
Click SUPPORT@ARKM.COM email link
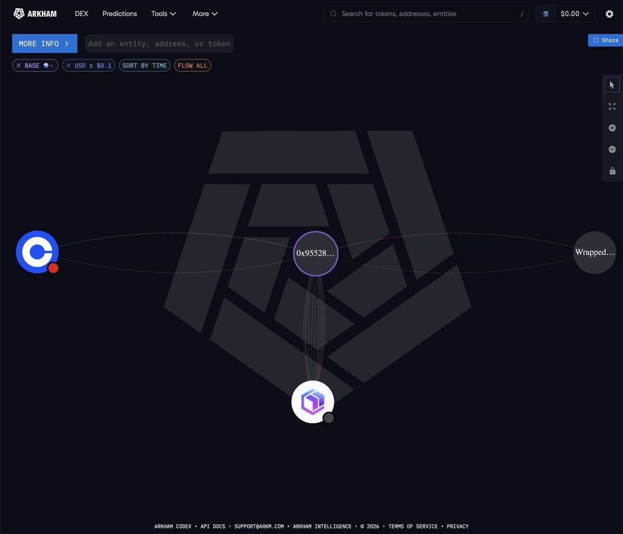click(x=259, y=526)
